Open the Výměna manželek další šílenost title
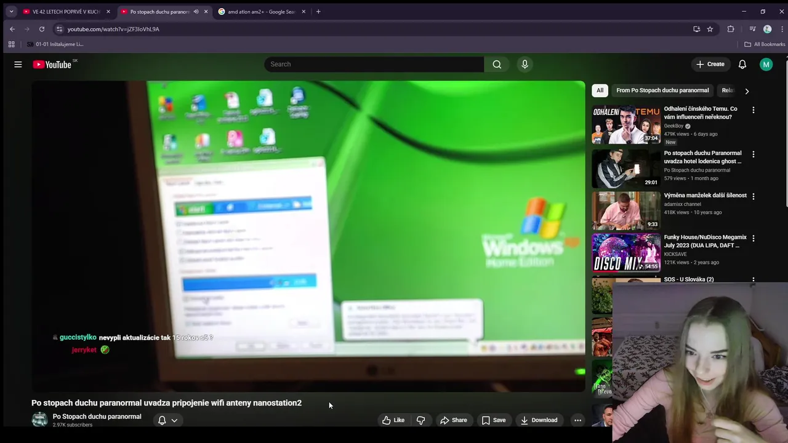Screen dimensions: 788x443 (705, 195)
